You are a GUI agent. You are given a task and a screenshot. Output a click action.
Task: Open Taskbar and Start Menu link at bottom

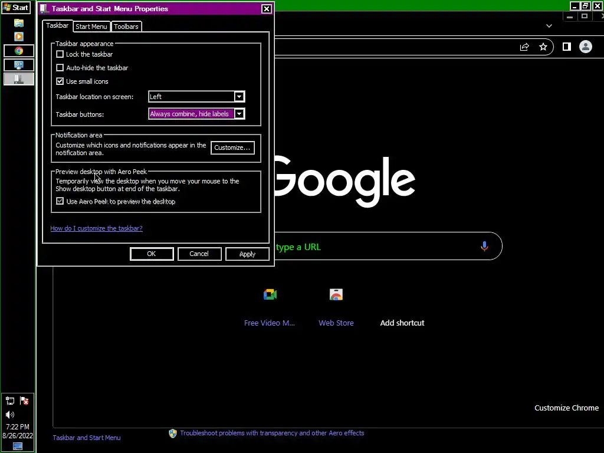pyautogui.click(x=87, y=438)
